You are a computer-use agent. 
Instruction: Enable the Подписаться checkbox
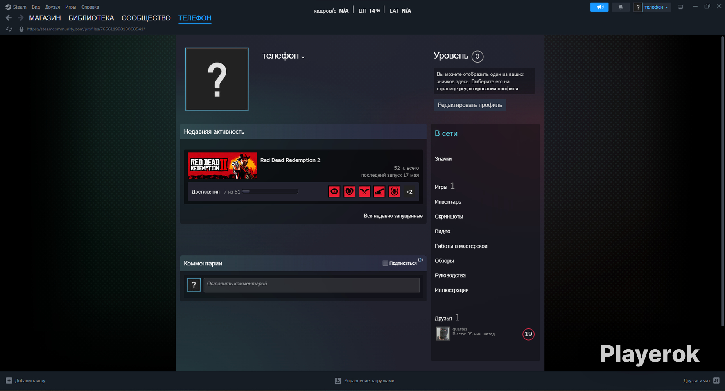click(385, 263)
